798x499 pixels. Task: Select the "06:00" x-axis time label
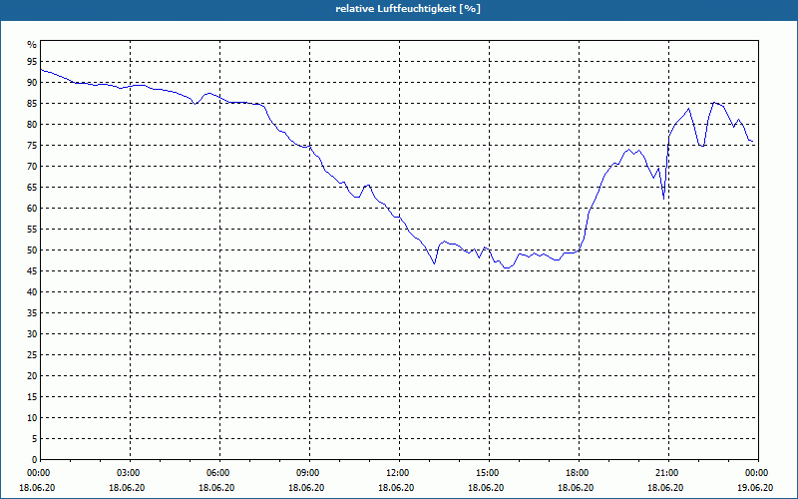[x=217, y=473]
